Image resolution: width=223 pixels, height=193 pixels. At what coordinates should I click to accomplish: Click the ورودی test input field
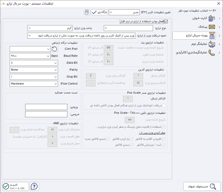[x=46, y=107]
